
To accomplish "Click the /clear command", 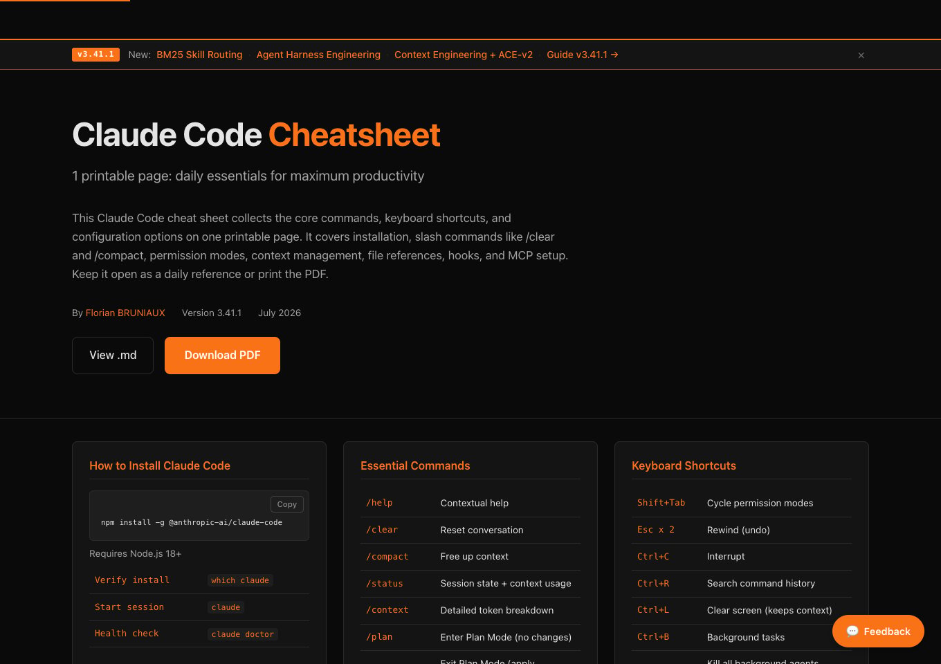I will 382,530.
